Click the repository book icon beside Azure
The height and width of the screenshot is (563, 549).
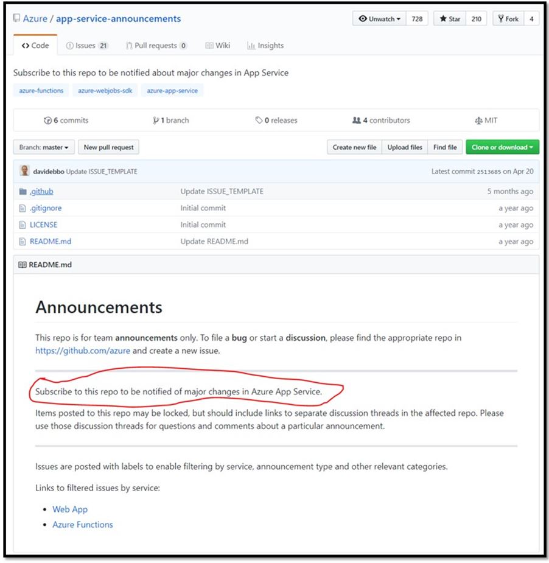tap(16, 18)
